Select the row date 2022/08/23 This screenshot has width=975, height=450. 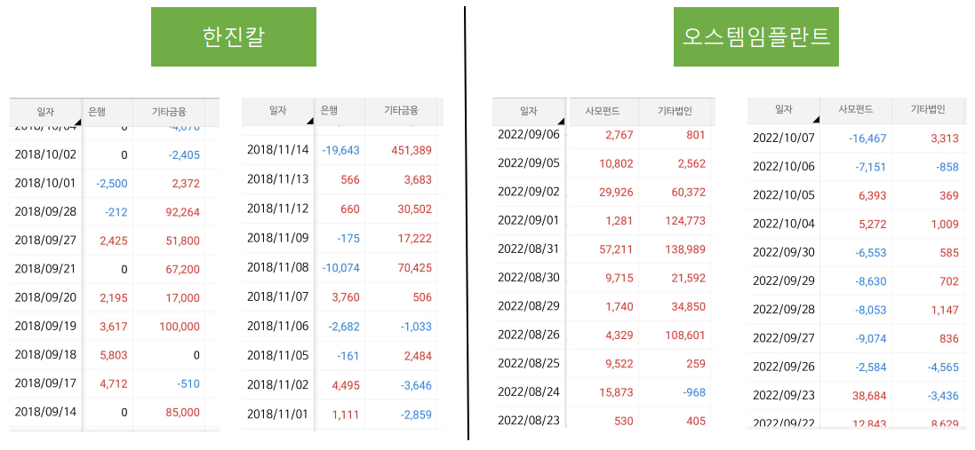tap(529, 420)
